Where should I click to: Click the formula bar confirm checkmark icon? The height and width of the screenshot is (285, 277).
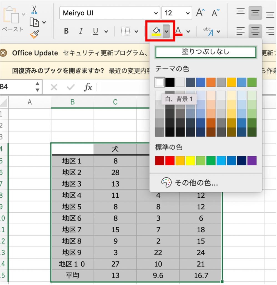click(70, 87)
